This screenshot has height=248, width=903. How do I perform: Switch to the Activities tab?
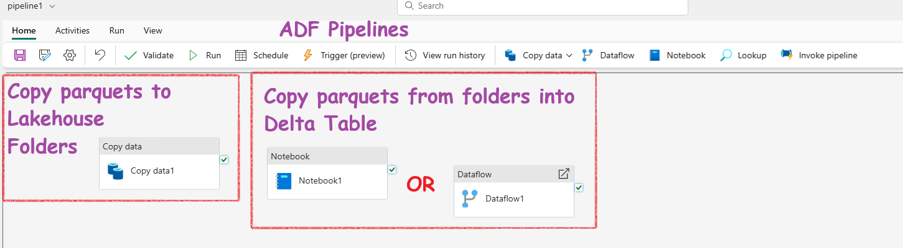(72, 30)
